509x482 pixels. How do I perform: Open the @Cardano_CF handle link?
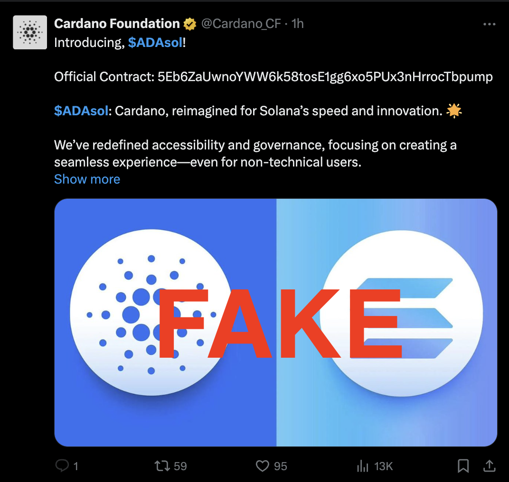click(241, 24)
